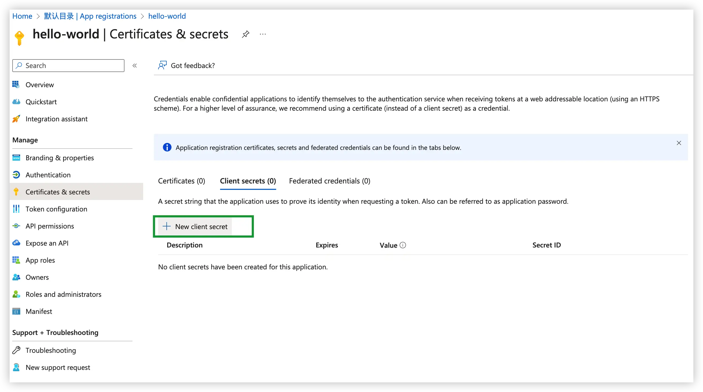Open the ellipsis more options menu
Viewport: 703px width, 392px height.
[x=263, y=34]
